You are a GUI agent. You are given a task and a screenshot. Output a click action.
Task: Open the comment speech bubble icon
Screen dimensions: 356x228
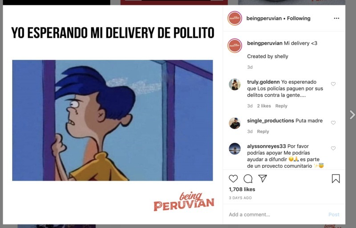click(248, 179)
